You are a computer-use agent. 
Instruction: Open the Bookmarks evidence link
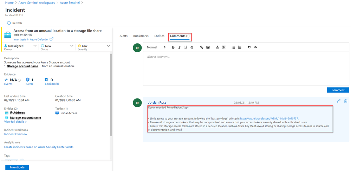point(52,84)
